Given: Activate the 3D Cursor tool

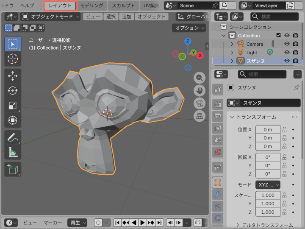Looking at the screenshot, I should click(13, 59).
